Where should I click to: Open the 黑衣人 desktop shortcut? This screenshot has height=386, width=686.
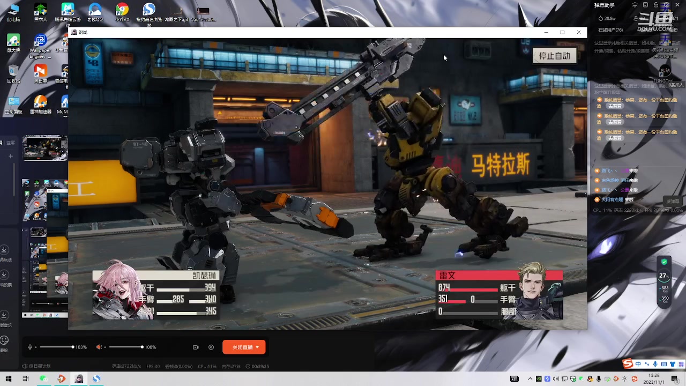point(40,12)
